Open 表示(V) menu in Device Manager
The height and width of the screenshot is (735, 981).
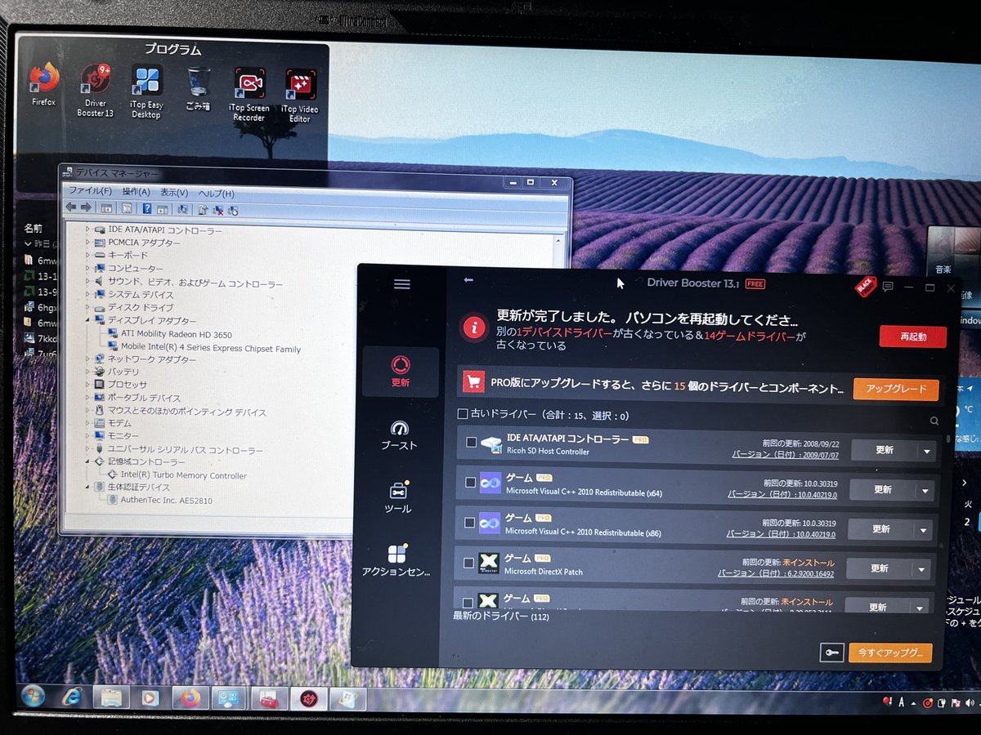(174, 193)
